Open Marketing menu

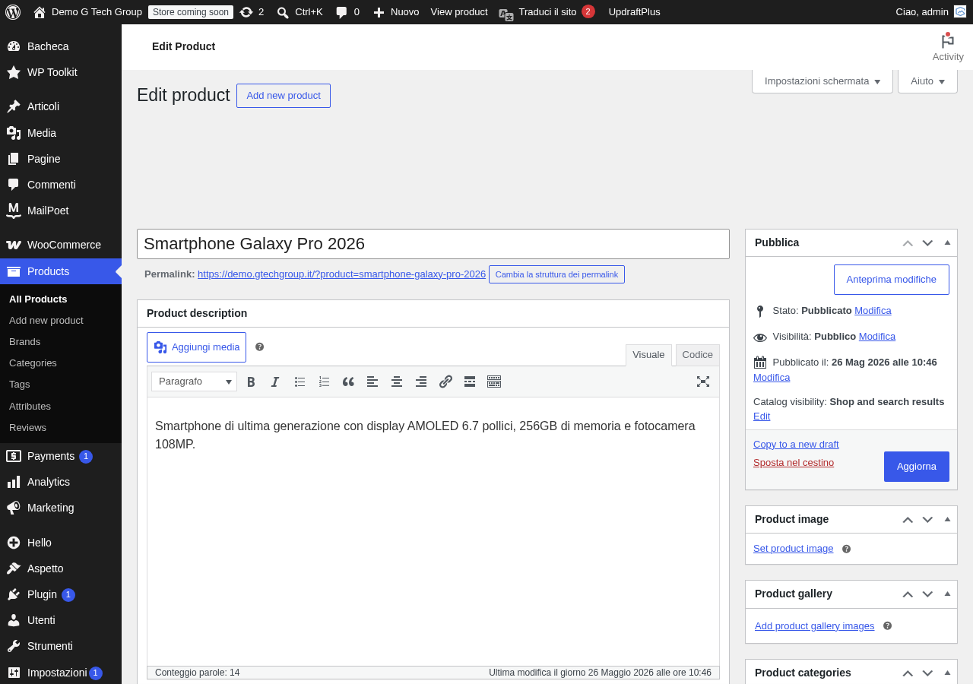pyautogui.click(x=61, y=508)
